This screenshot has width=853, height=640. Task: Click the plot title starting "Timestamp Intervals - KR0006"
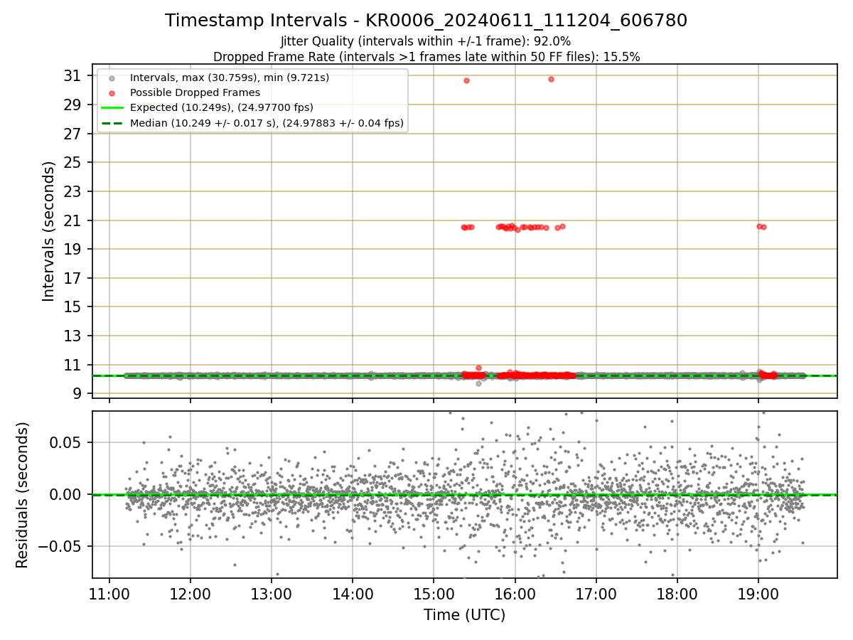tap(426, 21)
